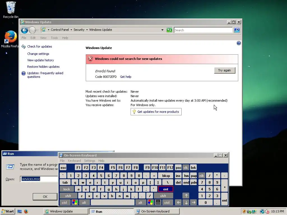Image resolution: width=287 pixels, height=215 pixels.
Task: Click the Try again button
Action: 224,70
